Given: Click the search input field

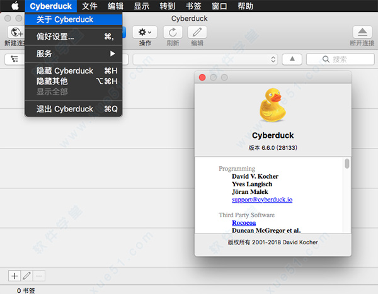Looking at the screenshot, I should [x=340, y=59].
